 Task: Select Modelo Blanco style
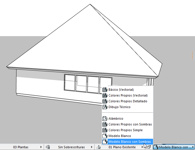[128, 136]
